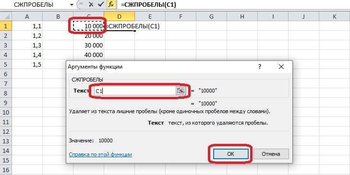The width and height of the screenshot is (350, 175).
Task: Confirm with the OK button
Action: click(x=230, y=154)
